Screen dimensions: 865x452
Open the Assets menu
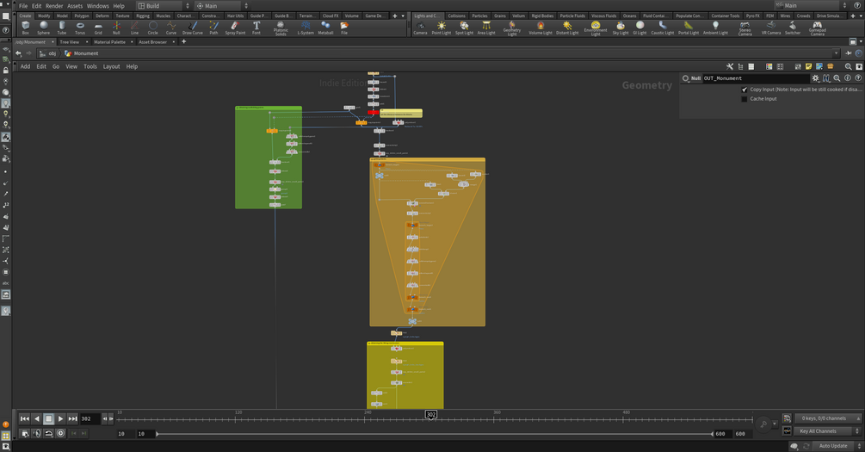[x=75, y=5]
